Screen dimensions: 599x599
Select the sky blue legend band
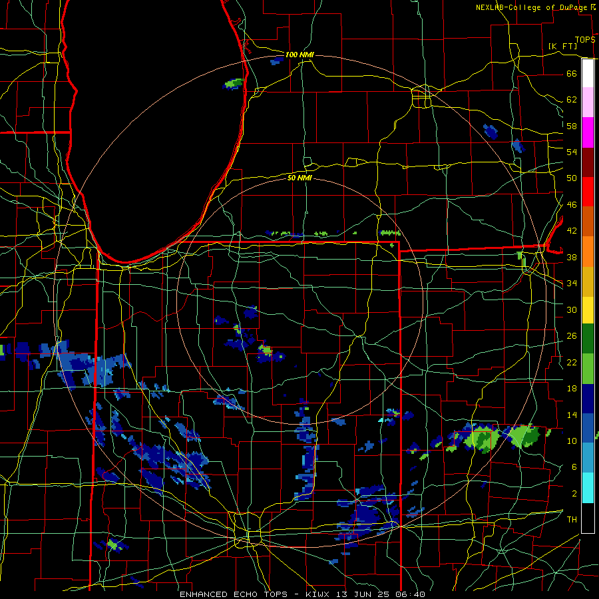pyautogui.click(x=588, y=458)
